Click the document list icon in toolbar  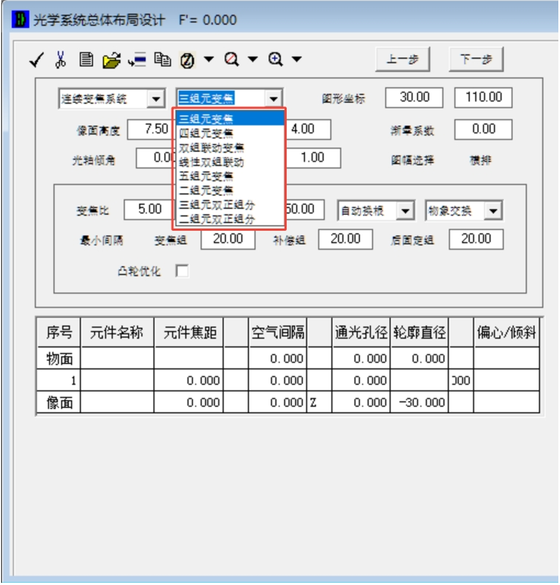click(x=85, y=59)
